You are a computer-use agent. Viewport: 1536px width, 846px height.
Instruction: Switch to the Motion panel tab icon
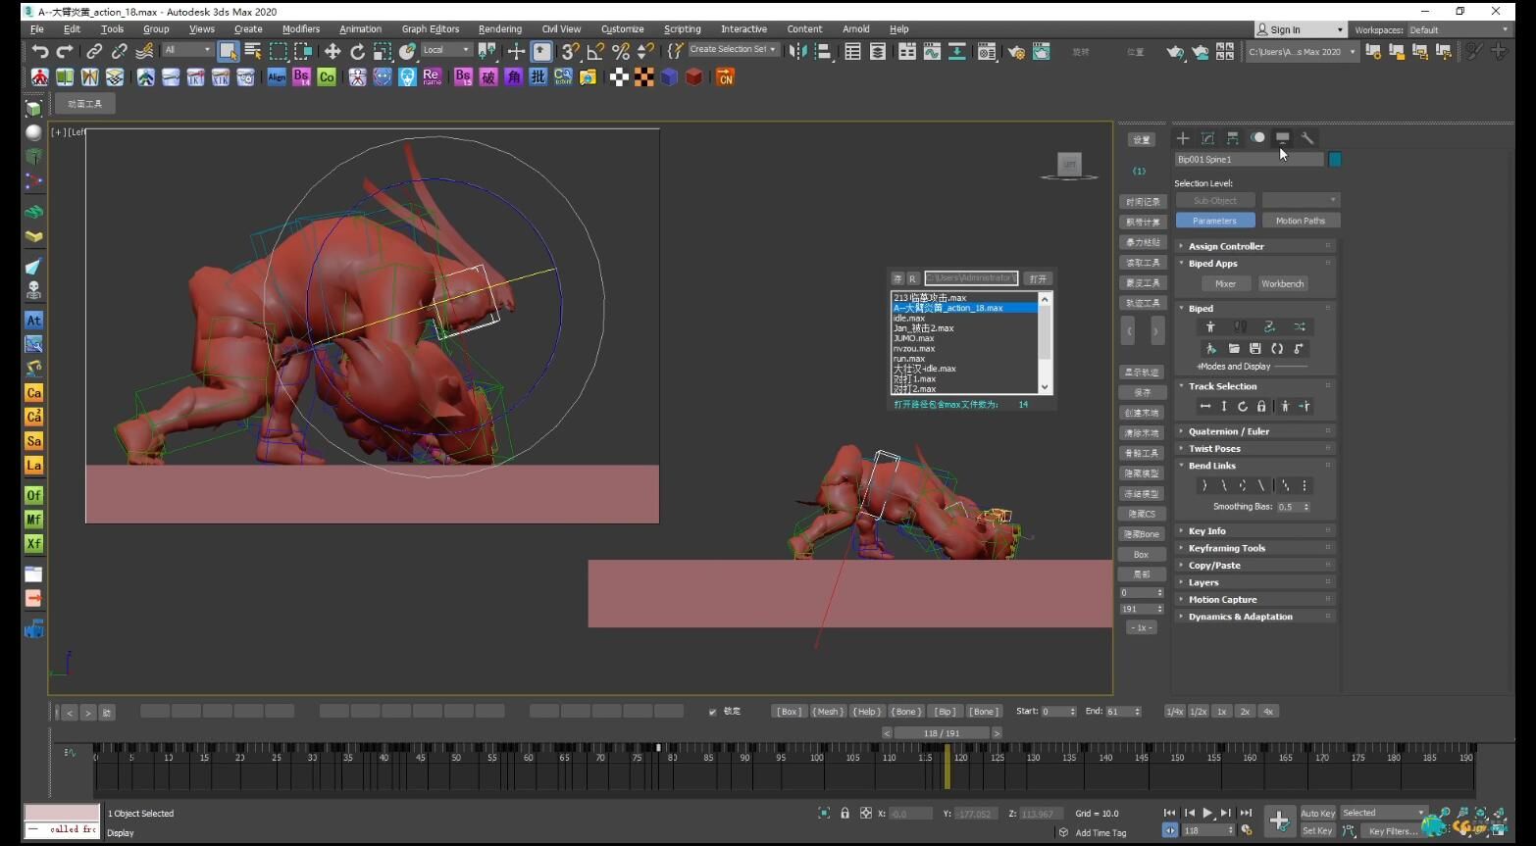[x=1257, y=138]
